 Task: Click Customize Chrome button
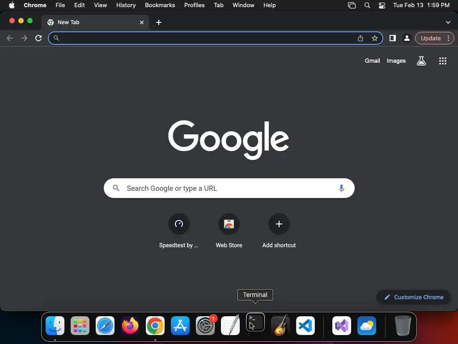coord(414,297)
